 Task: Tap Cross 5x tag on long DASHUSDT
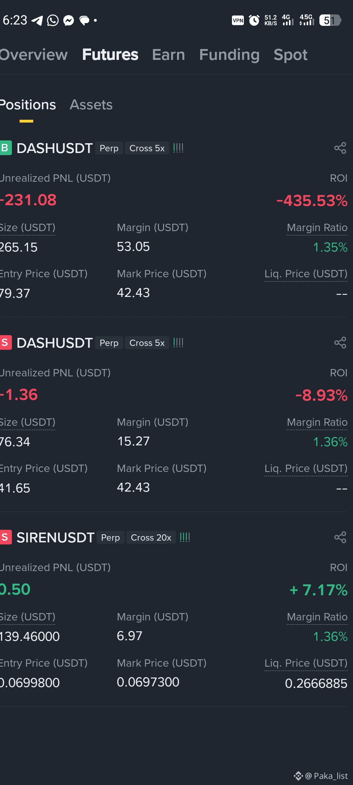pyautogui.click(x=147, y=148)
